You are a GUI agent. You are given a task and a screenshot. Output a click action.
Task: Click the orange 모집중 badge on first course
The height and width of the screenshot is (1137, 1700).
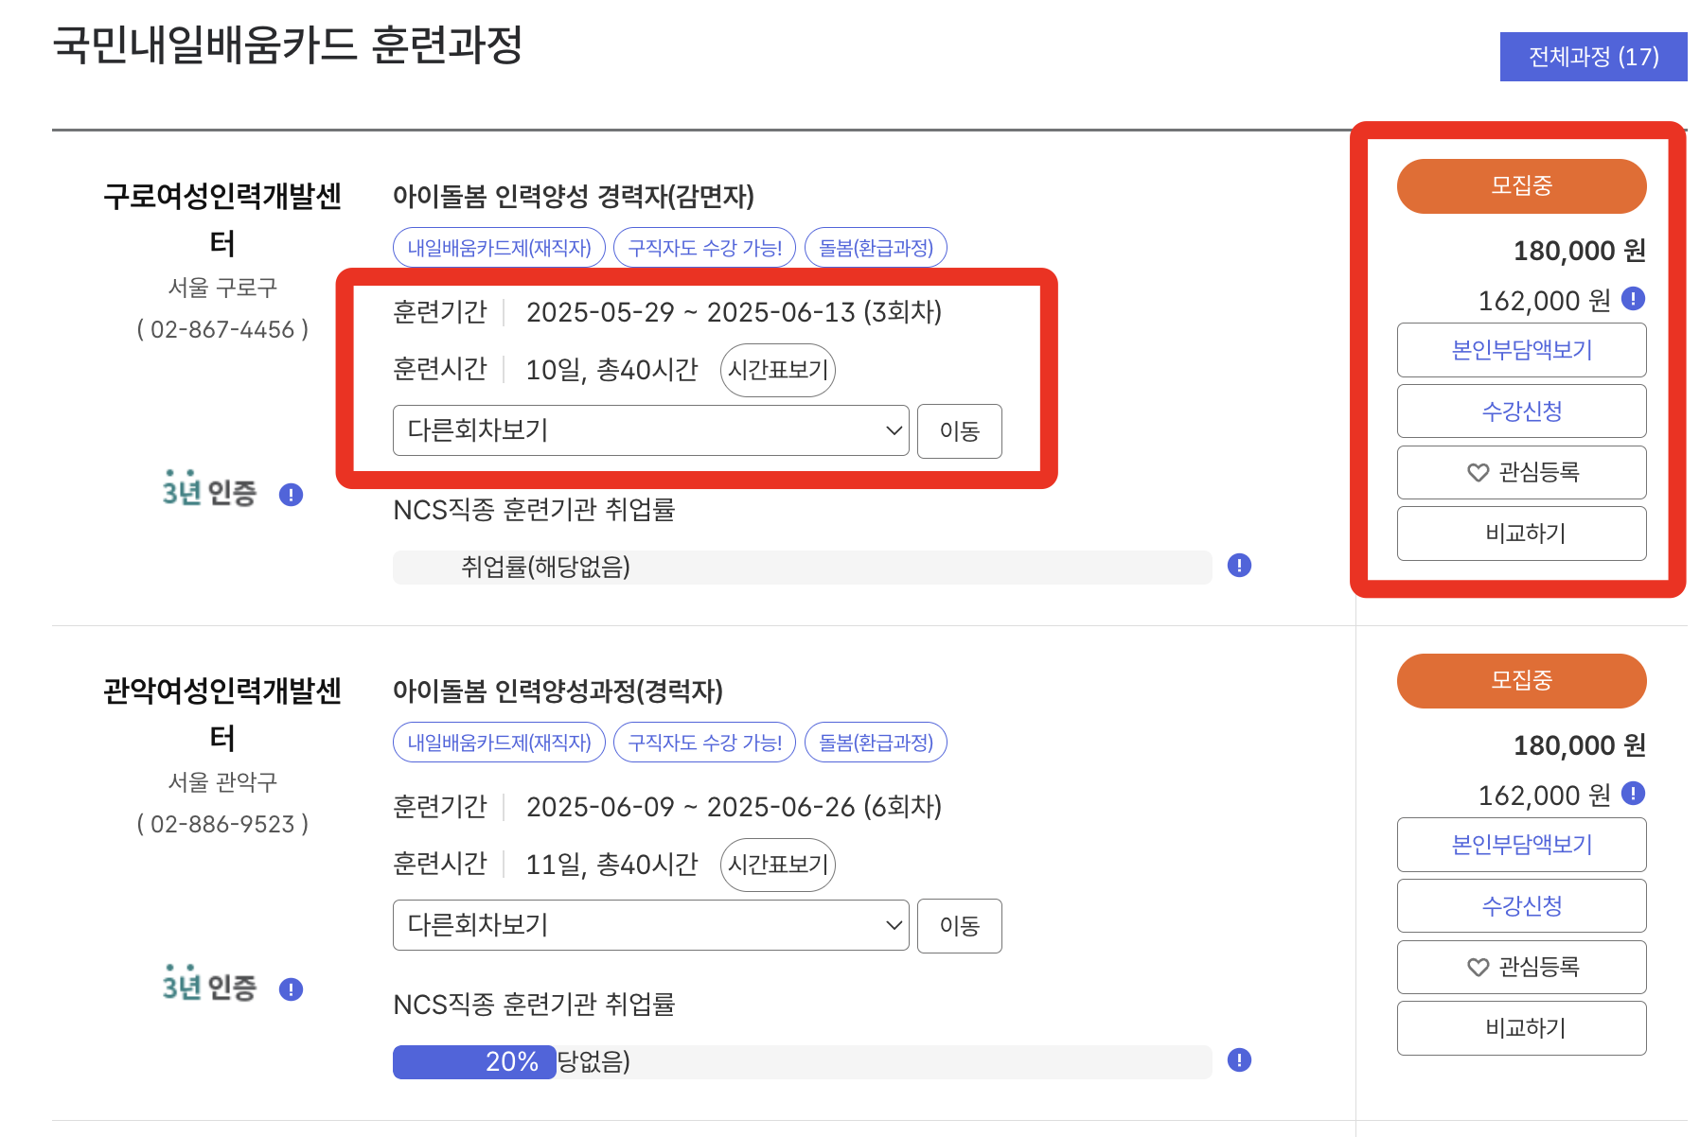pyautogui.click(x=1521, y=185)
